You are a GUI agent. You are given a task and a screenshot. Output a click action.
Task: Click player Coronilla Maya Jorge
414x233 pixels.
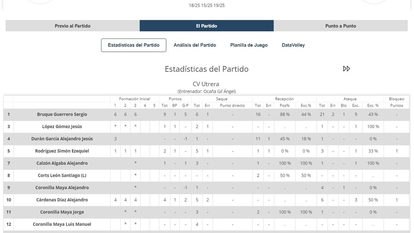62,212
